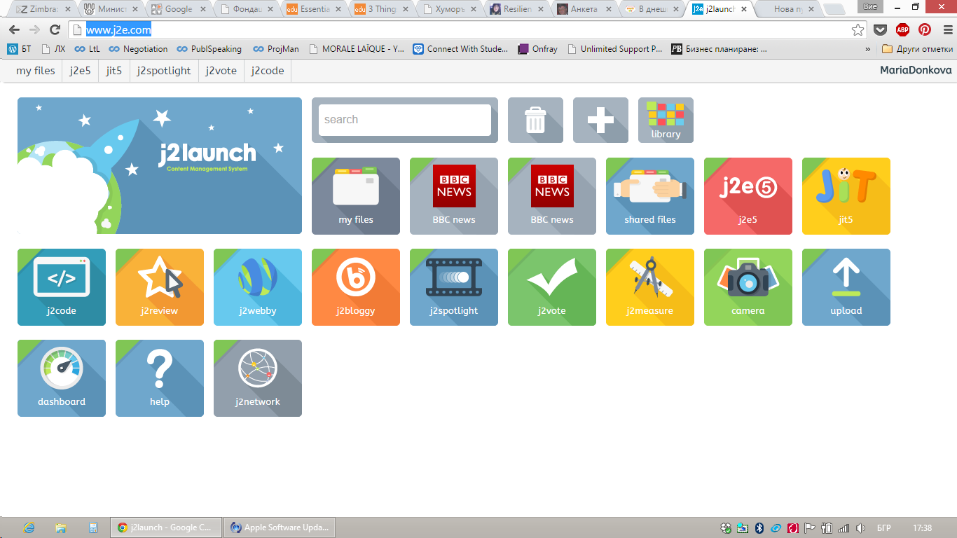
Task: Go back to previous page
Action: click(x=14, y=30)
